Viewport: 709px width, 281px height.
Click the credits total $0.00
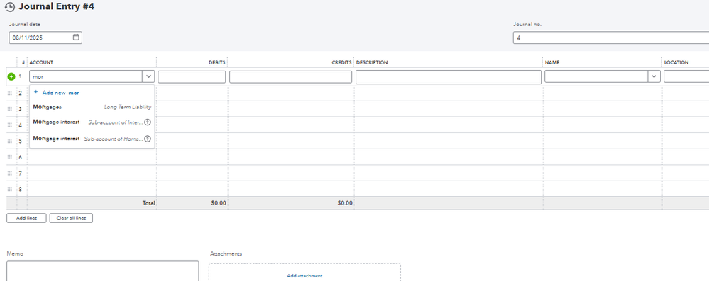point(344,203)
